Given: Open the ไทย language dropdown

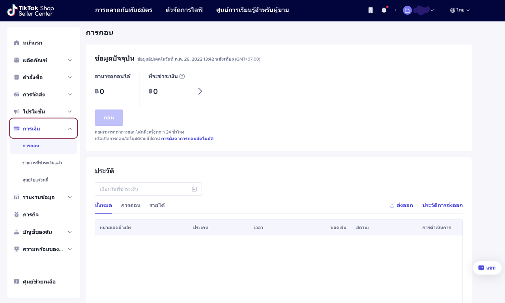Looking at the screenshot, I should [460, 10].
